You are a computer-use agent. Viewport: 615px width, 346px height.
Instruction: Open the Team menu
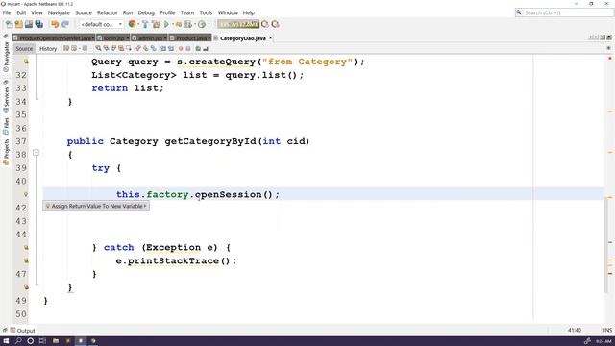point(187,12)
